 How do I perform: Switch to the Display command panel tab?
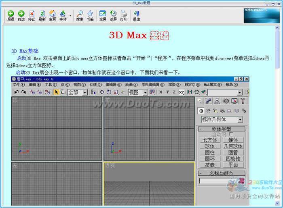tap(234, 101)
